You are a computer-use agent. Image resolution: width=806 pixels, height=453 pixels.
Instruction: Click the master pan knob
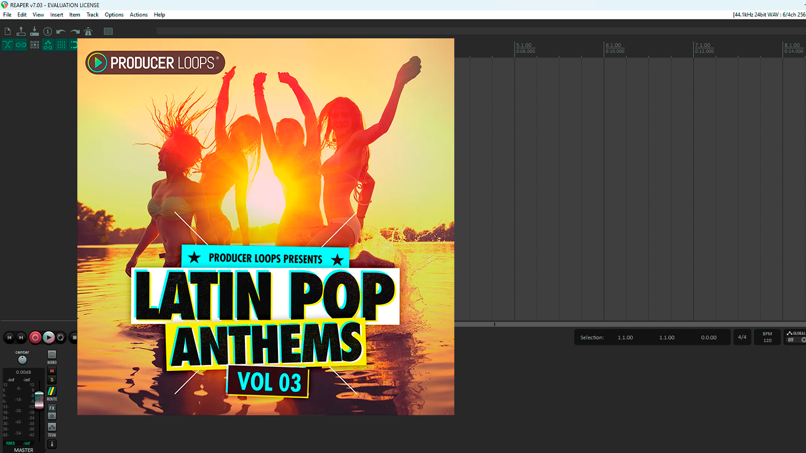tap(22, 360)
